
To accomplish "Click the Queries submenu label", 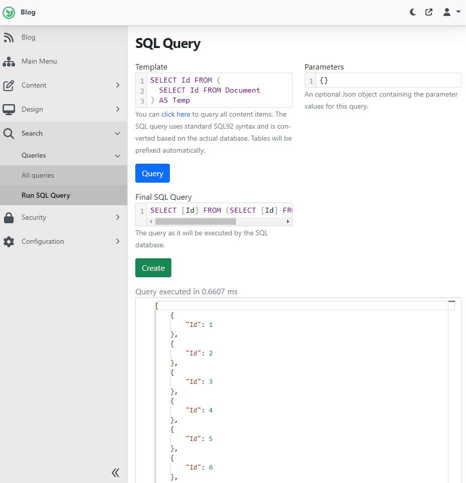I will tap(34, 155).
